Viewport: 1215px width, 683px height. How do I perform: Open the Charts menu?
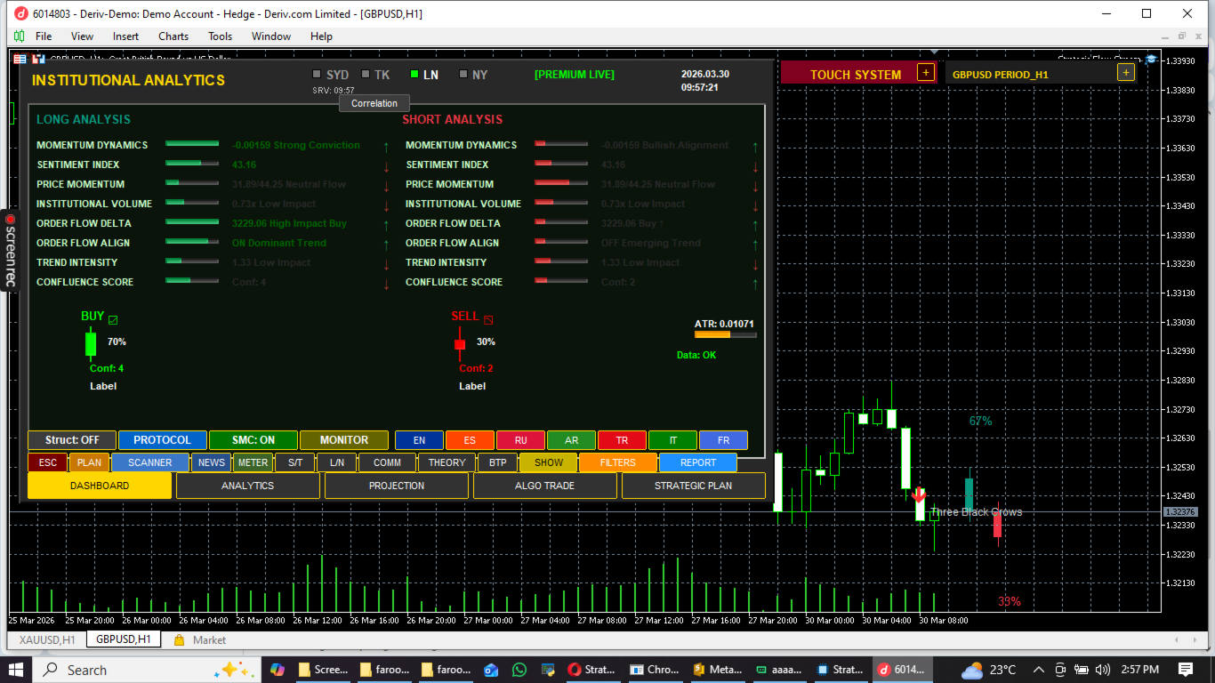tap(173, 36)
